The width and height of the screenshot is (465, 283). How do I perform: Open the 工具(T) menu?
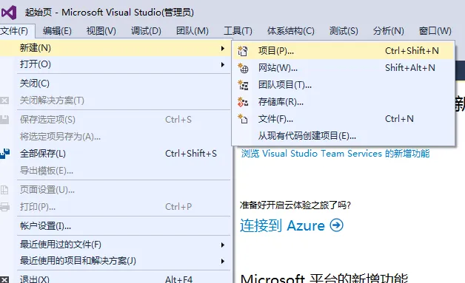238,31
